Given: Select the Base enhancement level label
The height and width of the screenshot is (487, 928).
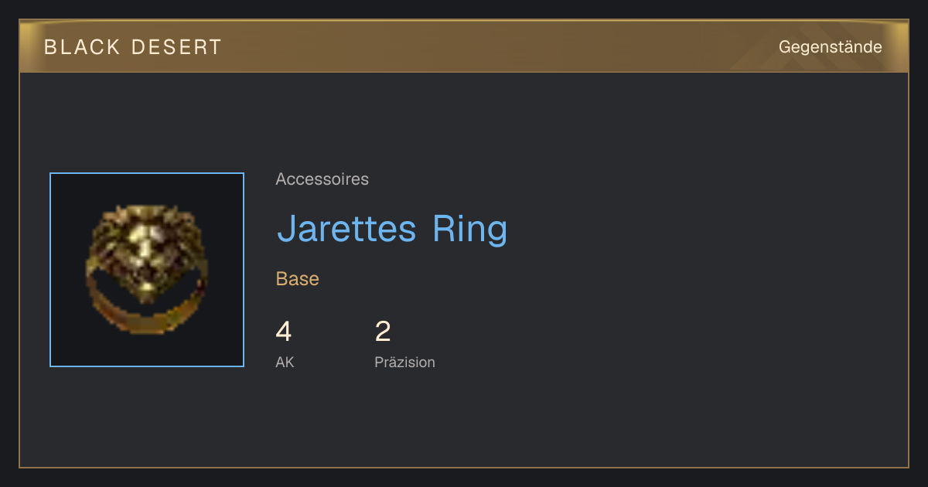Looking at the screenshot, I should [x=298, y=279].
